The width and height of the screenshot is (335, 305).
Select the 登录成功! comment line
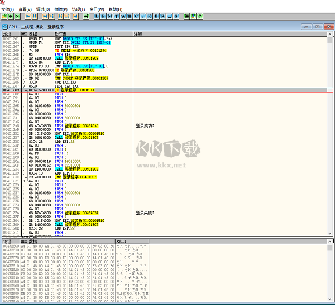point(144,125)
